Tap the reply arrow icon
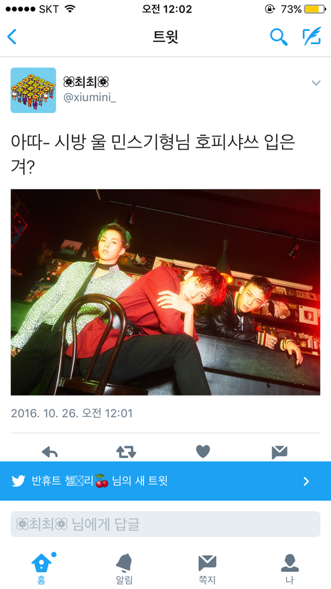 tap(50, 452)
